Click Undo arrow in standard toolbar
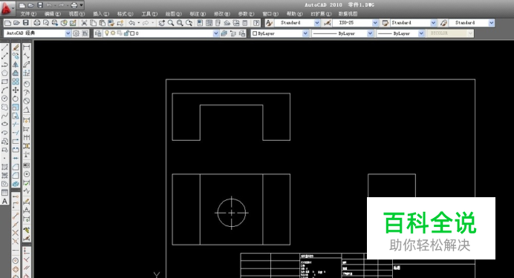 point(131,23)
